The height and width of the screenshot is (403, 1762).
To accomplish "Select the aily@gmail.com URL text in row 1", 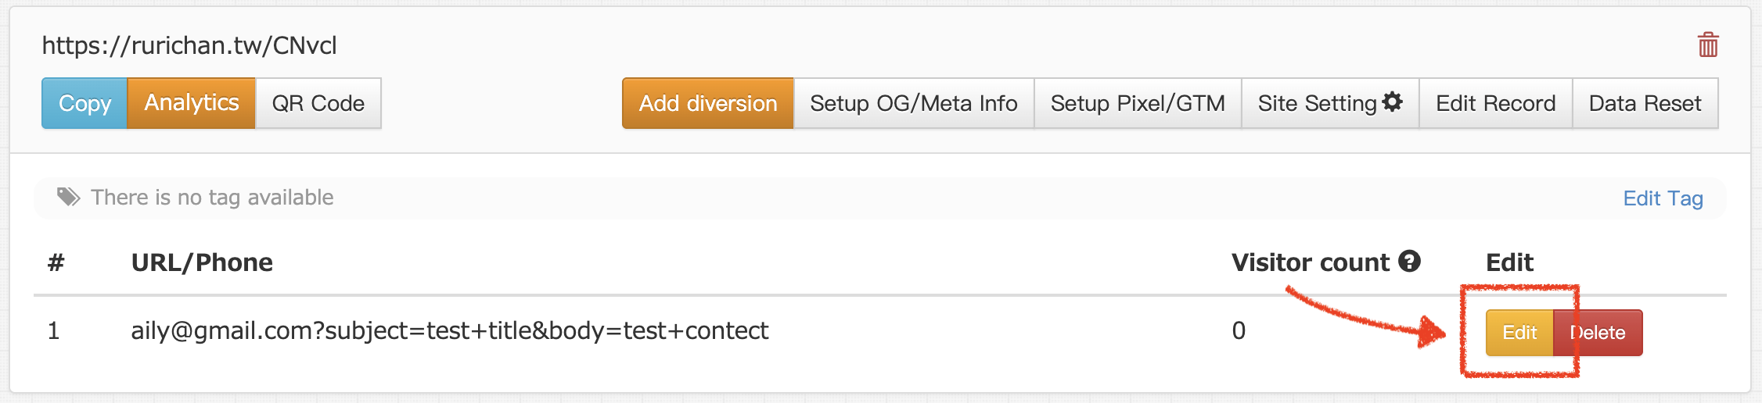I will coord(449,330).
